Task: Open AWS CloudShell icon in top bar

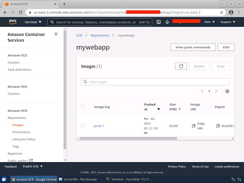Action: tap(159, 22)
